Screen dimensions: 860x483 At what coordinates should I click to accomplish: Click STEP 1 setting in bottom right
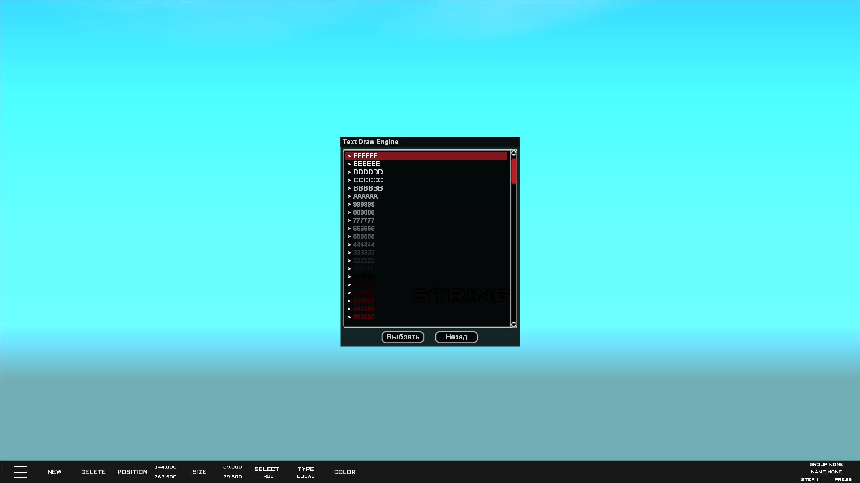point(809,479)
